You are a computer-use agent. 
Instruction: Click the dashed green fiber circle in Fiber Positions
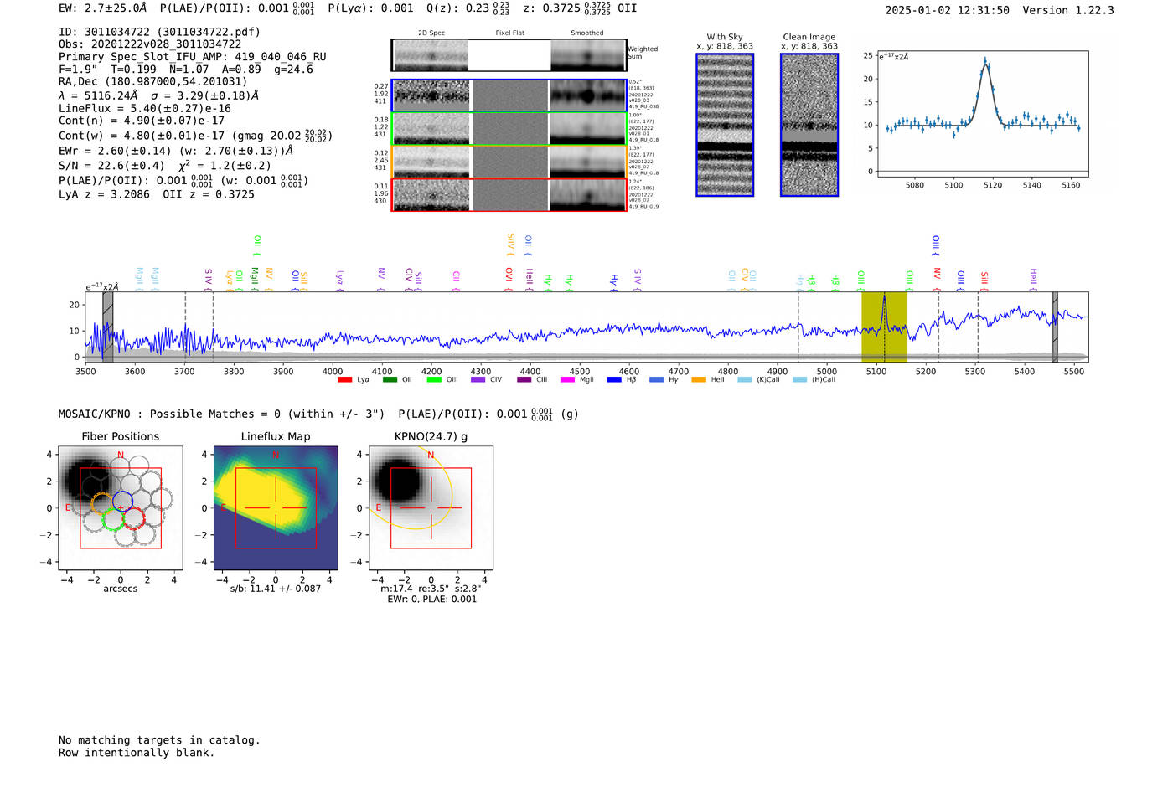pos(112,520)
